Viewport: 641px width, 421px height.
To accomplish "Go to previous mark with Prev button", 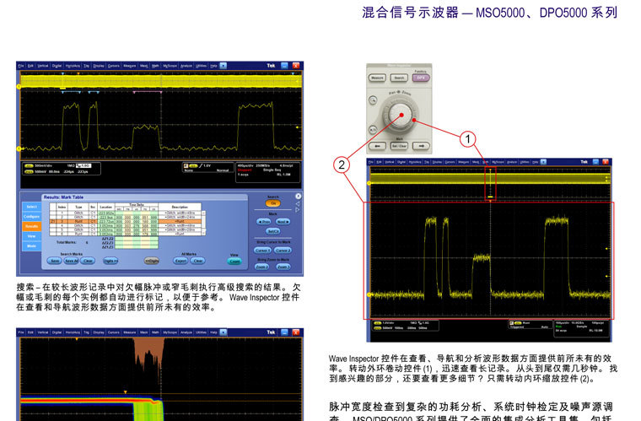I will click(x=264, y=222).
